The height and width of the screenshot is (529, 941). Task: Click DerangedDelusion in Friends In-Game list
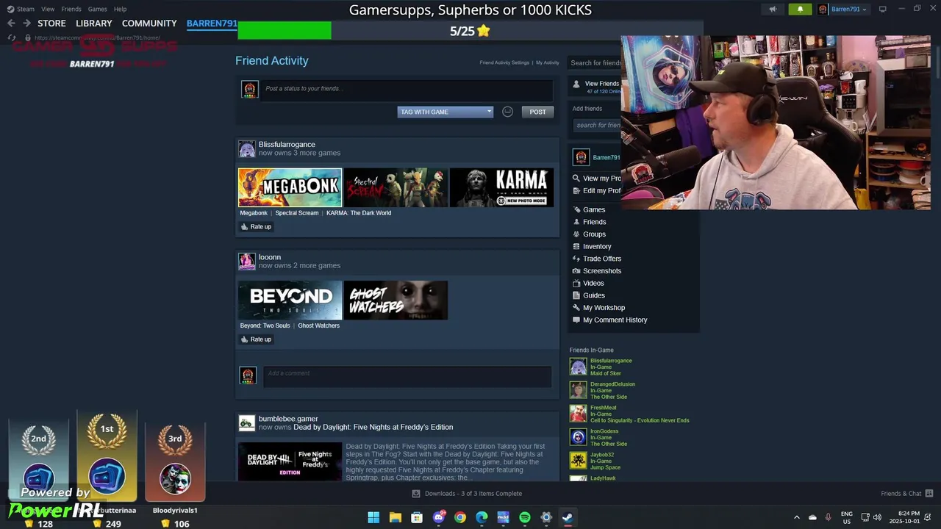click(x=612, y=384)
